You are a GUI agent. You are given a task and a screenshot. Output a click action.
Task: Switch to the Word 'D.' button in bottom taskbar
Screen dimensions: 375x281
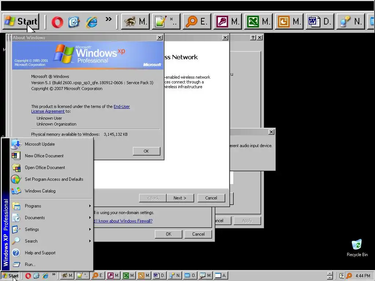coord(160,276)
